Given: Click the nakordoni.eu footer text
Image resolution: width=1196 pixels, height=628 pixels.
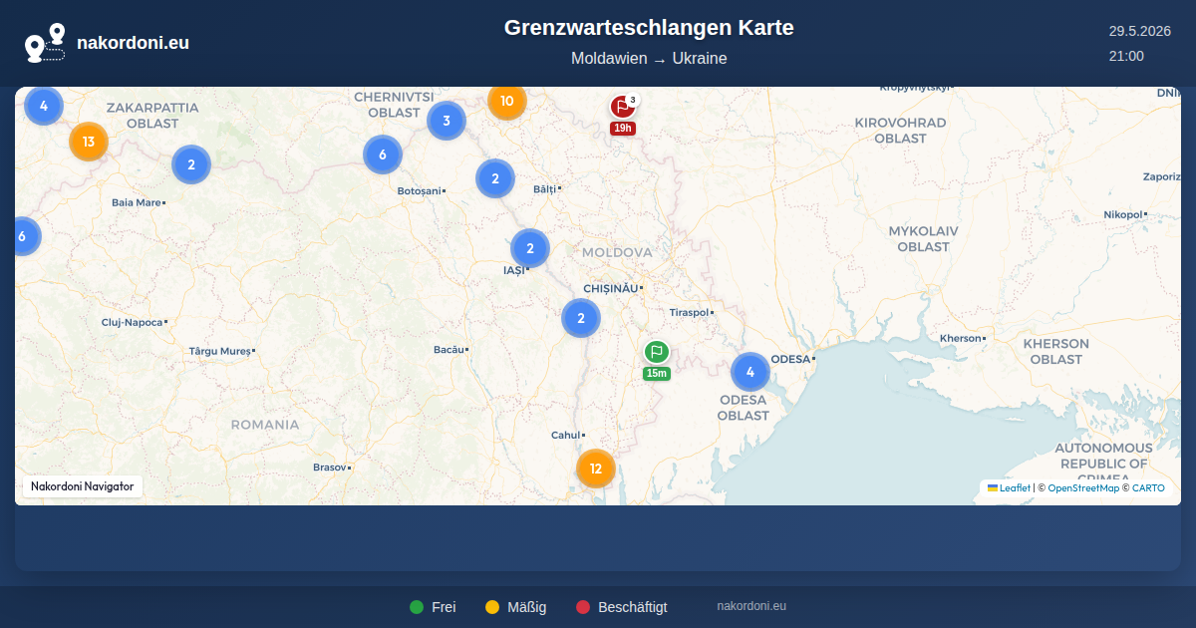Looking at the screenshot, I should pos(751,606).
